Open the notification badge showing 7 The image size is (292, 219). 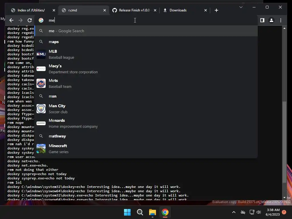[x=284, y=212]
